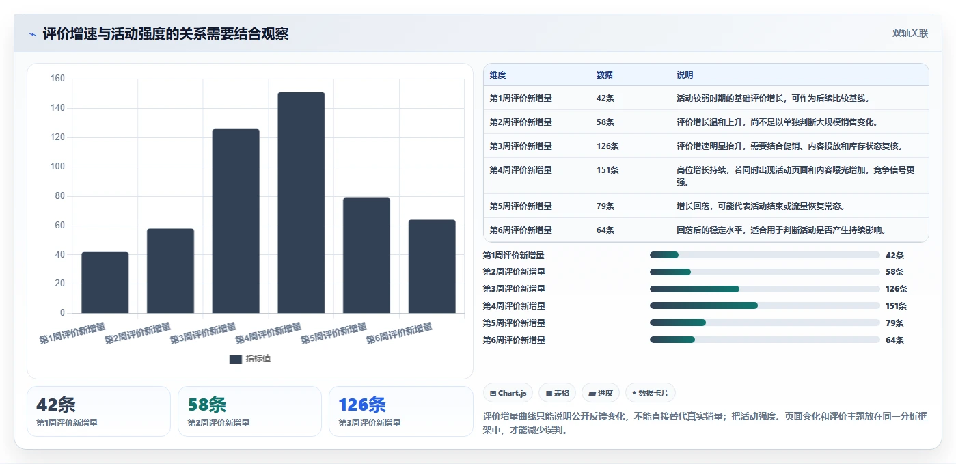
Task: Click the lightning icon beside the title
Action: [x=32, y=34]
